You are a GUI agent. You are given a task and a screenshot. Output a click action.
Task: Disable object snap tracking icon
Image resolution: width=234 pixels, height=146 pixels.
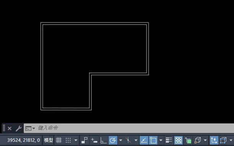[x=144, y=140]
